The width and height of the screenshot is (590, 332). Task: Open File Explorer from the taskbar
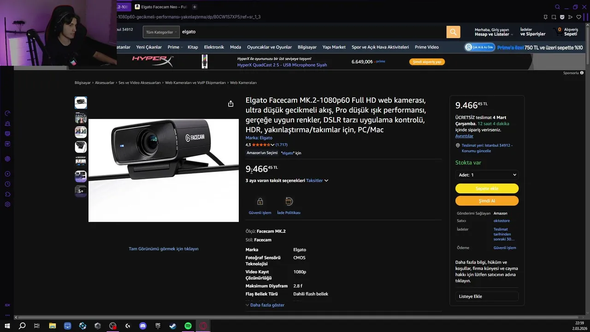point(53,326)
